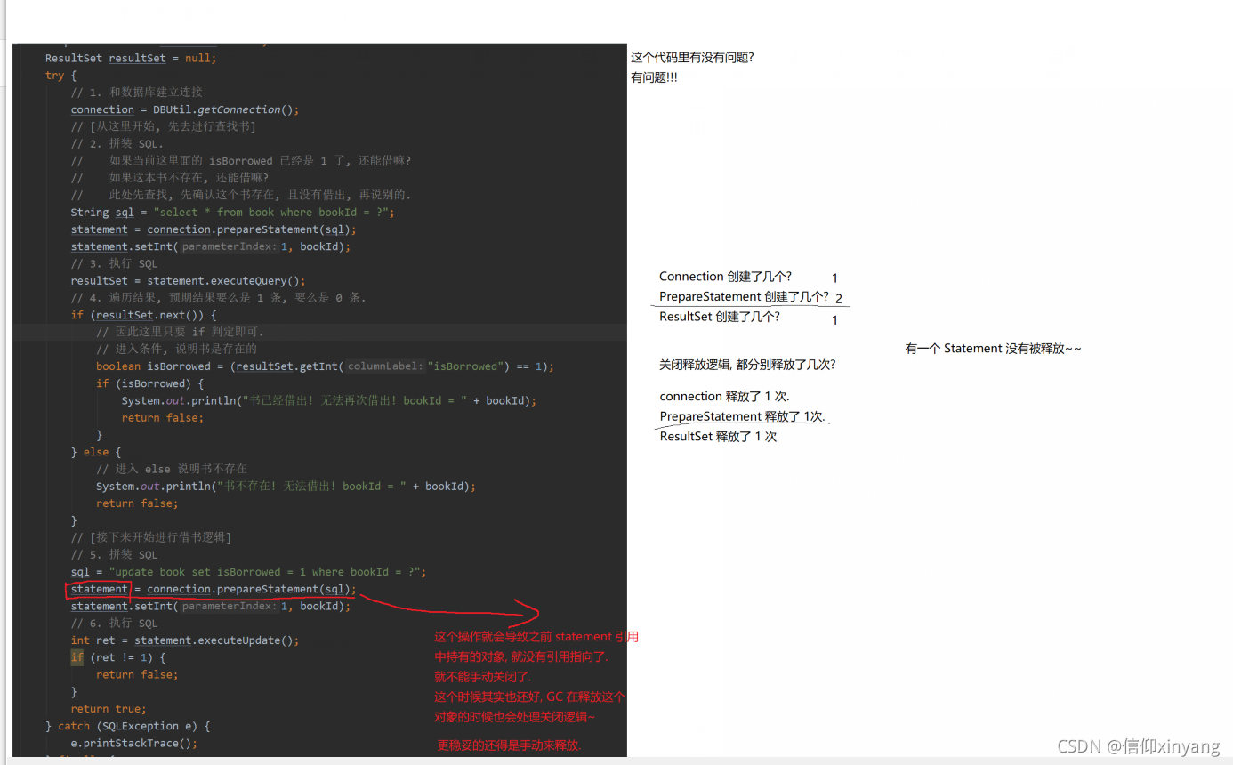This screenshot has height=765, width=1233.
Task: Click the "} else {" line
Action: (96, 452)
